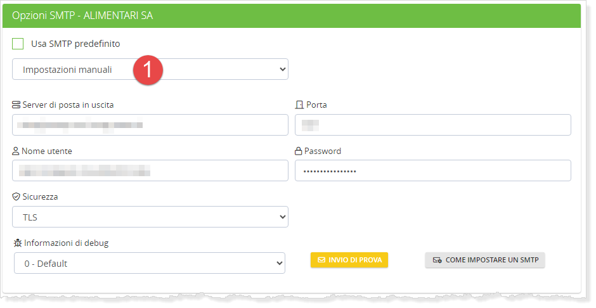Click the padlock icon beside Password
Viewport: 596px width, 308px height.
[x=299, y=151]
